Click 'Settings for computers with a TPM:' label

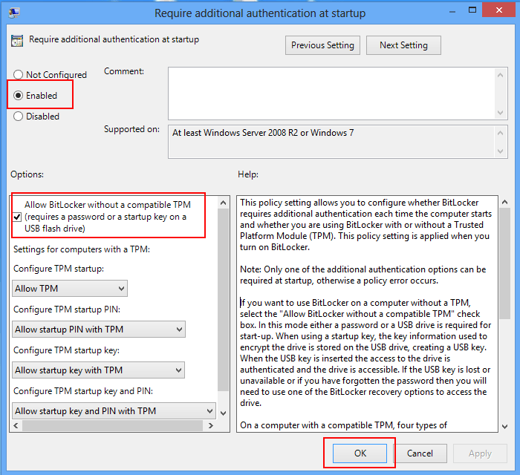click(82, 249)
